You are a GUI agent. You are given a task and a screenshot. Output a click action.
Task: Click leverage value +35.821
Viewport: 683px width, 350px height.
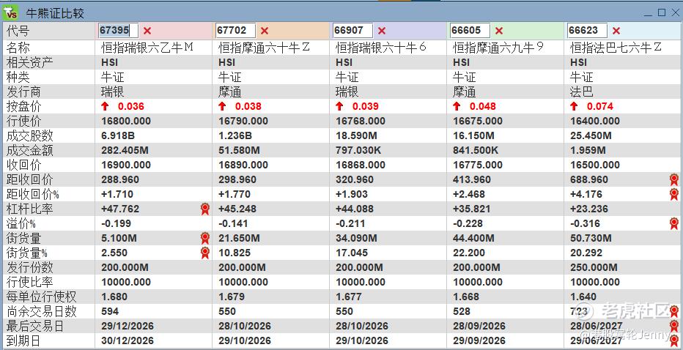[x=471, y=209]
